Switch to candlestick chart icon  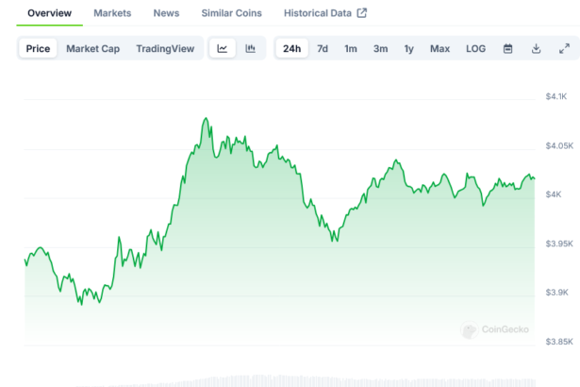click(x=250, y=48)
